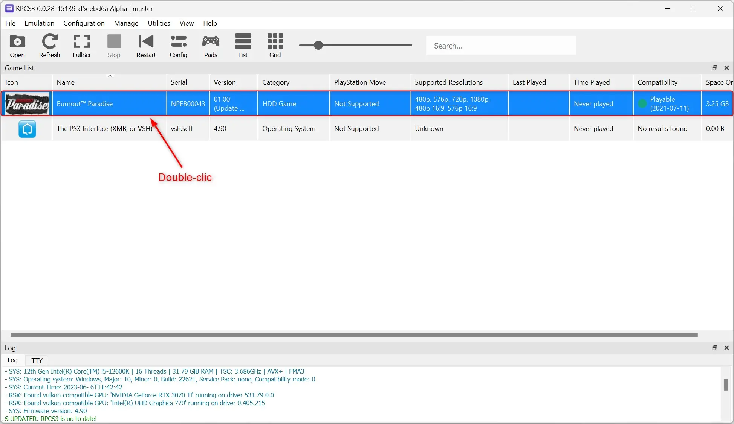
Task: Click the Stop toolbar icon
Action: [x=114, y=46]
